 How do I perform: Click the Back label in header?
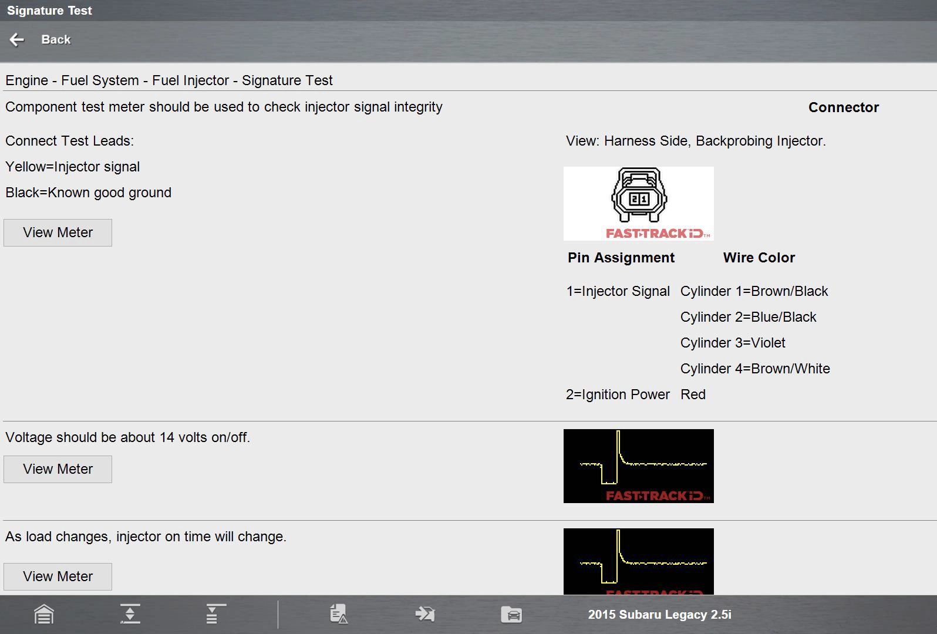point(56,40)
